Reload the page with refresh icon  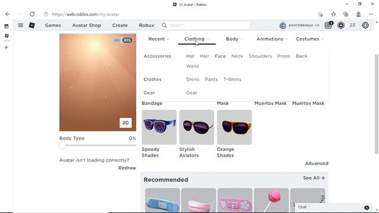coord(32,14)
